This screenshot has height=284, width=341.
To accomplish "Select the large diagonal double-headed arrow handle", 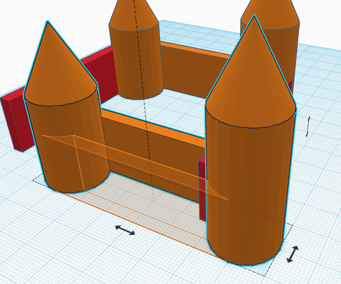I will pyautogui.click(x=293, y=254).
